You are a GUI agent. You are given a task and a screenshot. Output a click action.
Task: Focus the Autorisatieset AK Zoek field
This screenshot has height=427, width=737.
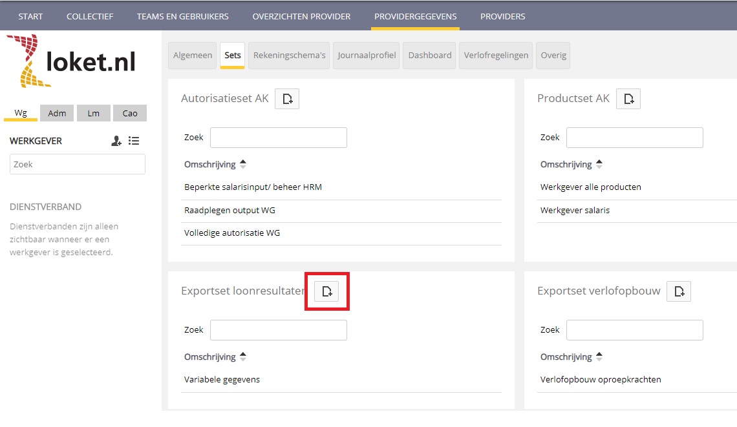(x=278, y=138)
